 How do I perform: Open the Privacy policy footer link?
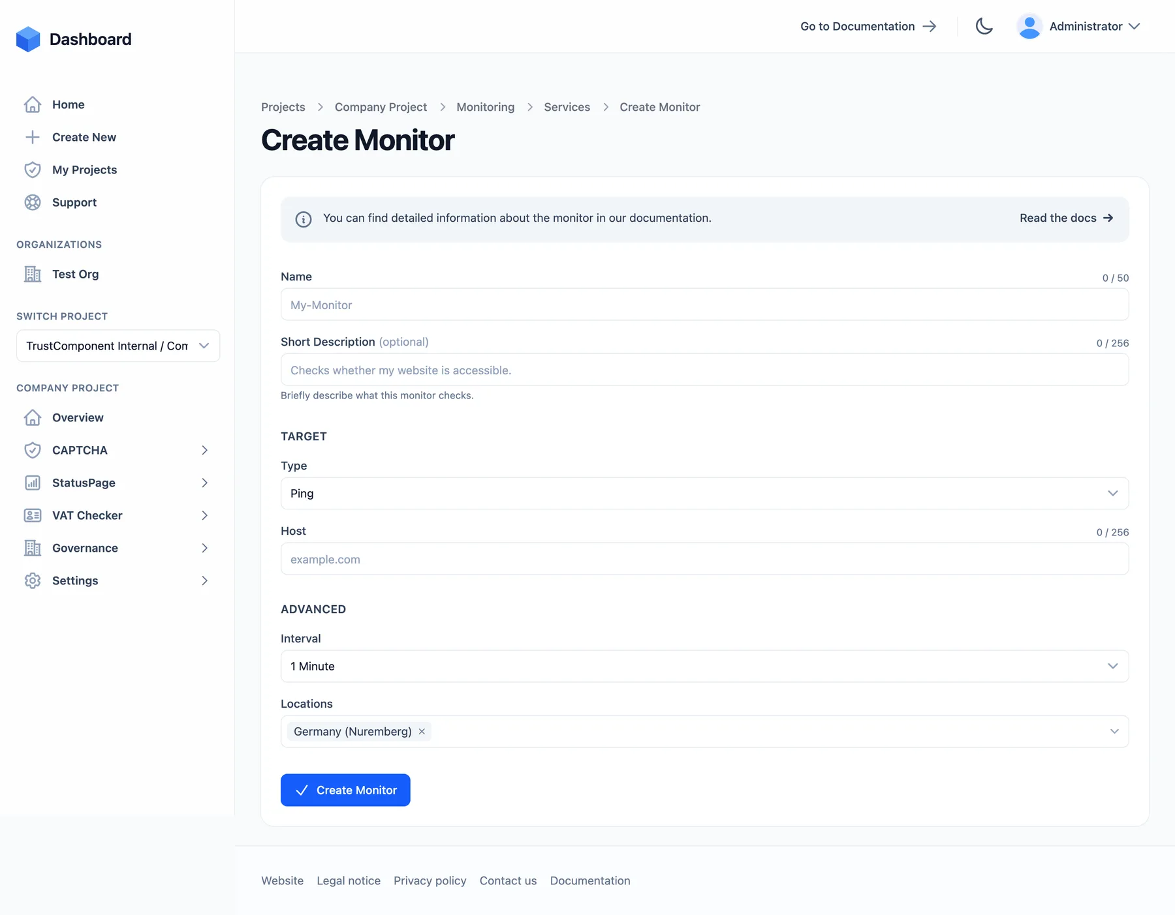coord(430,881)
